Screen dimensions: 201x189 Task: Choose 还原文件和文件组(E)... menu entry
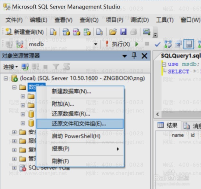point(80,124)
